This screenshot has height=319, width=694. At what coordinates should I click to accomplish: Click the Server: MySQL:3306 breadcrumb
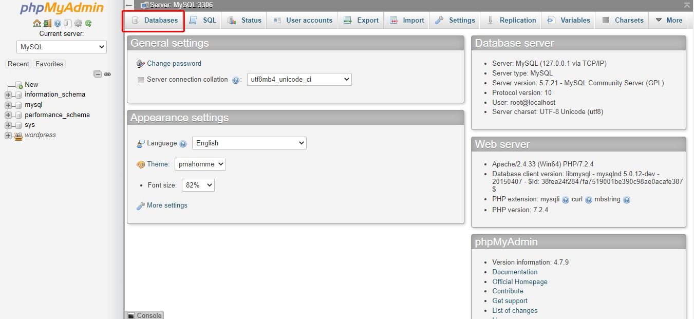coord(181,5)
